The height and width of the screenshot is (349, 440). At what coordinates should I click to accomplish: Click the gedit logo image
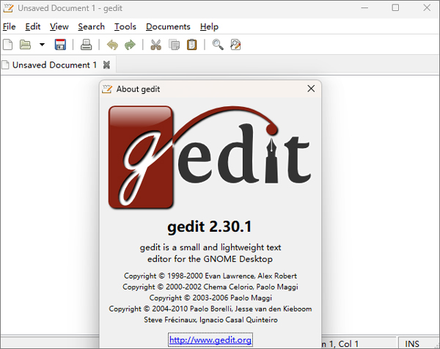click(x=210, y=157)
